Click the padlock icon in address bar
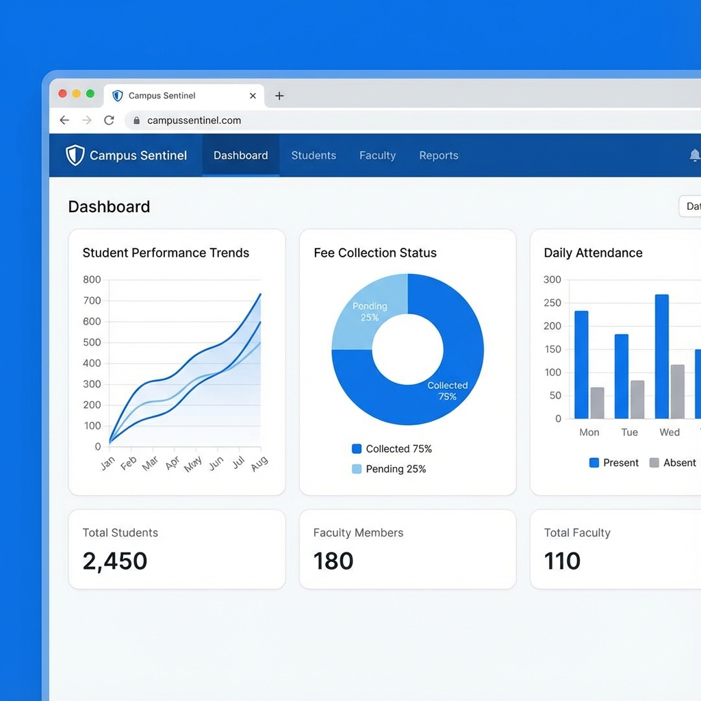 (x=136, y=120)
